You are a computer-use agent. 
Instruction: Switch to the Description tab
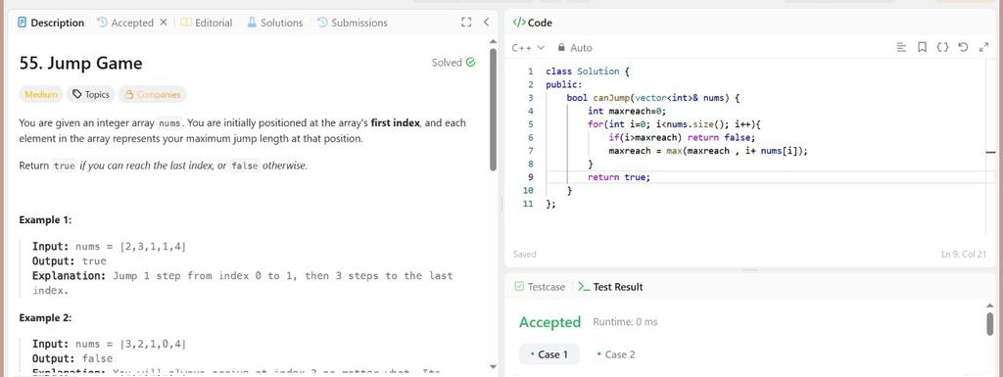click(x=51, y=23)
